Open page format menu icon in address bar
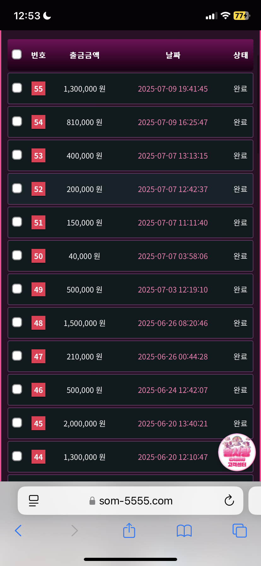The image size is (261, 566). click(x=33, y=501)
